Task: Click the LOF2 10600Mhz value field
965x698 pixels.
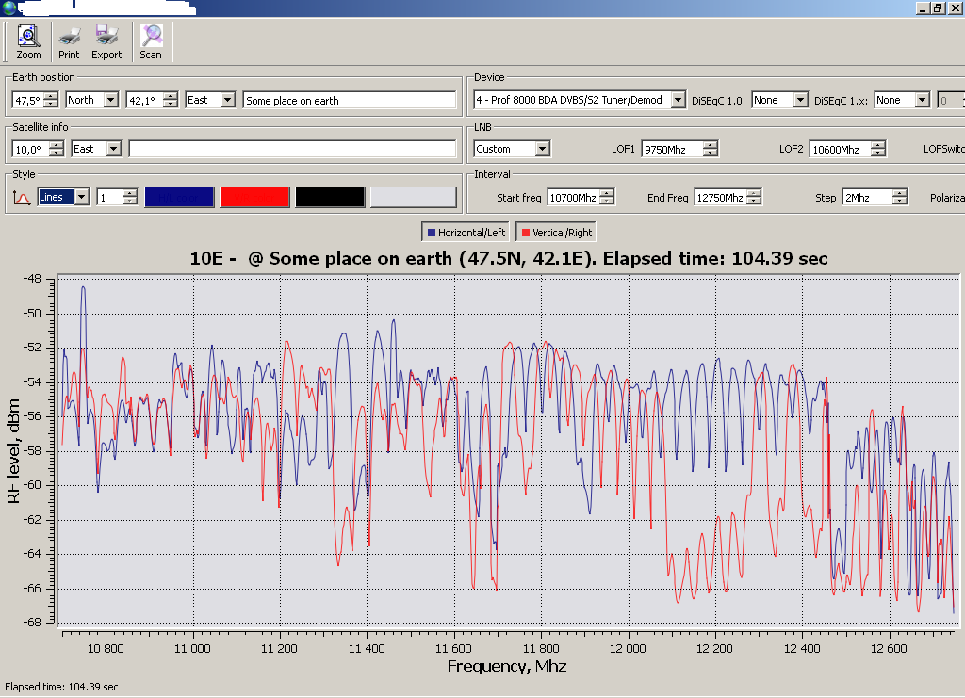Action: 841,149
